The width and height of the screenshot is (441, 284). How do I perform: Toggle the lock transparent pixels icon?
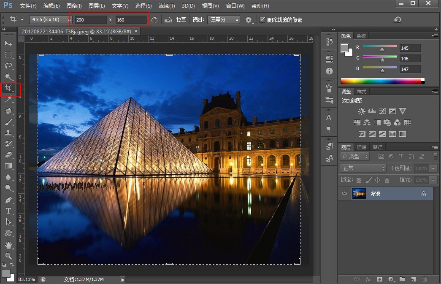coord(359,180)
